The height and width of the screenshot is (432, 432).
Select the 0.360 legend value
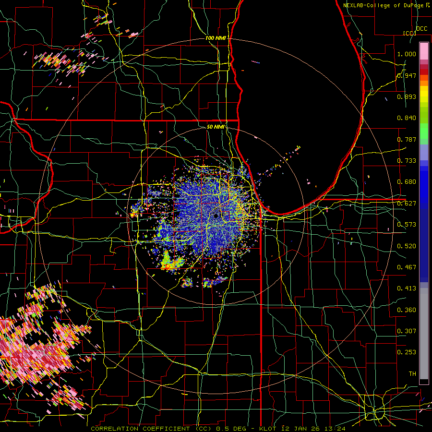point(407,310)
